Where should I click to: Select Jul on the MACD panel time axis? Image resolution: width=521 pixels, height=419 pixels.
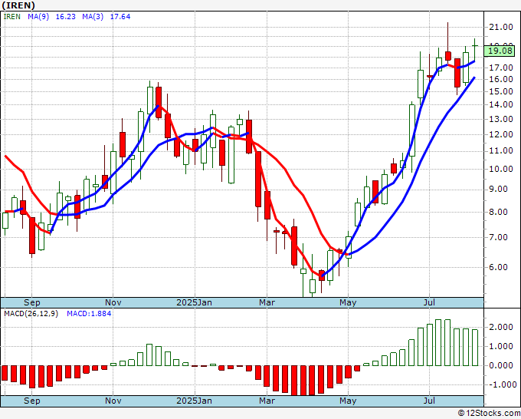pyautogui.click(x=429, y=401)
